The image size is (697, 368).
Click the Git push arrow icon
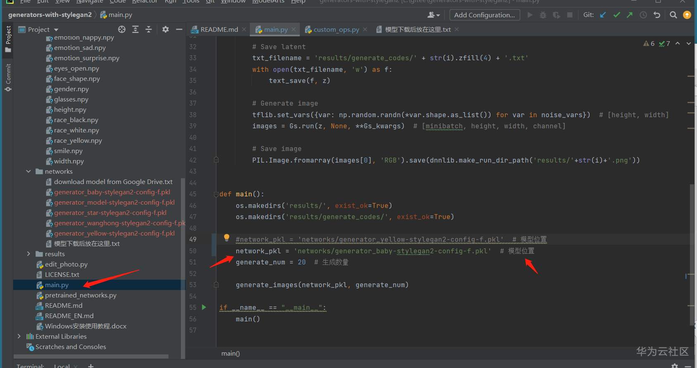(630, 15)
